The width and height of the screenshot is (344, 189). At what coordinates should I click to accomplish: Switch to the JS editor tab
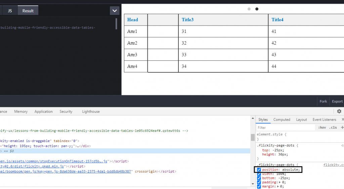click(x=10, y=11)
